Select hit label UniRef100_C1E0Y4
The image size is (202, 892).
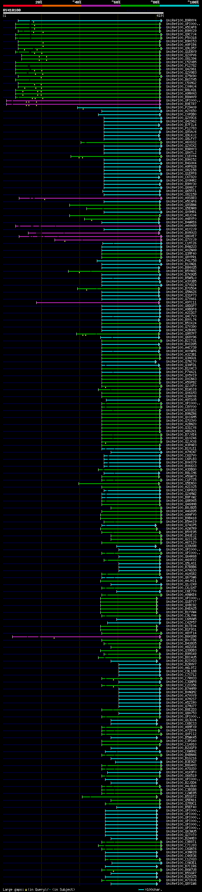181,156
